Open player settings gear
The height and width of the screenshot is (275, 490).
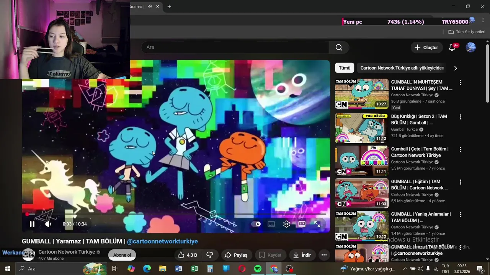pos(286,224)
